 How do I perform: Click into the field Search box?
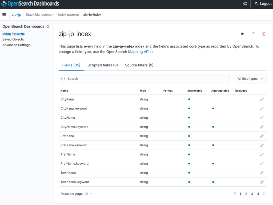[x=144, y=79]
